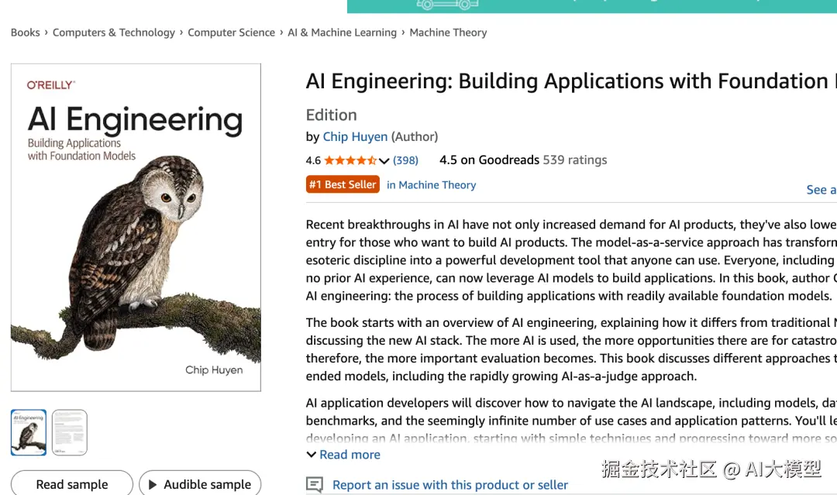Select the second back-cover thumbnail
Image resolution: width=837 pixels, height=495 pixels.
click(70, 432)
